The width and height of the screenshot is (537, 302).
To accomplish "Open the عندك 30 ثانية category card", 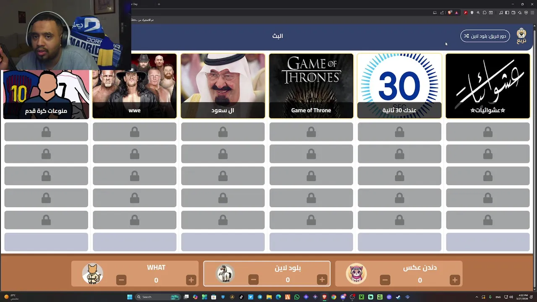I will (399, 86).
